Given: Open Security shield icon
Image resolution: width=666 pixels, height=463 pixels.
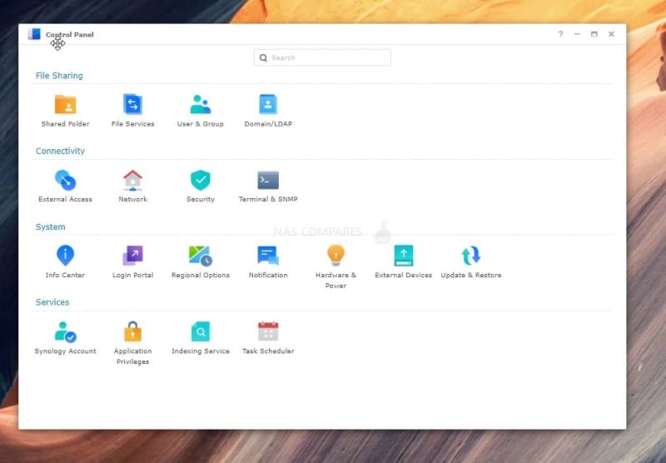Looking at the screenshot, I should tap(201, 180).
